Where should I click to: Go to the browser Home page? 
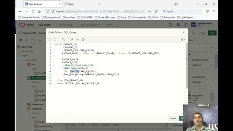pos(39,11)
